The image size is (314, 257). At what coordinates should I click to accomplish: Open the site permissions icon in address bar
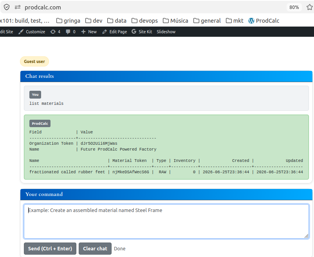18,7
